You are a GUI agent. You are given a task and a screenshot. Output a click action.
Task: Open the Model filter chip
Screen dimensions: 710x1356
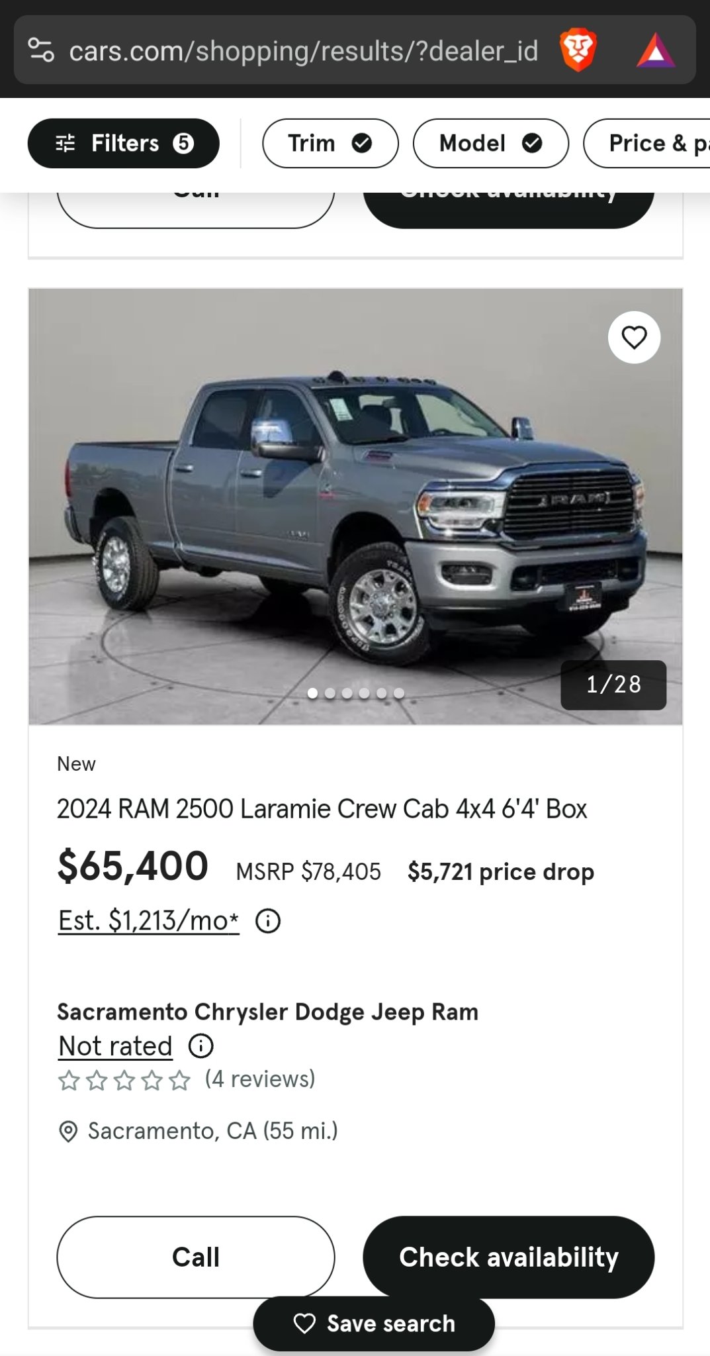490,143
